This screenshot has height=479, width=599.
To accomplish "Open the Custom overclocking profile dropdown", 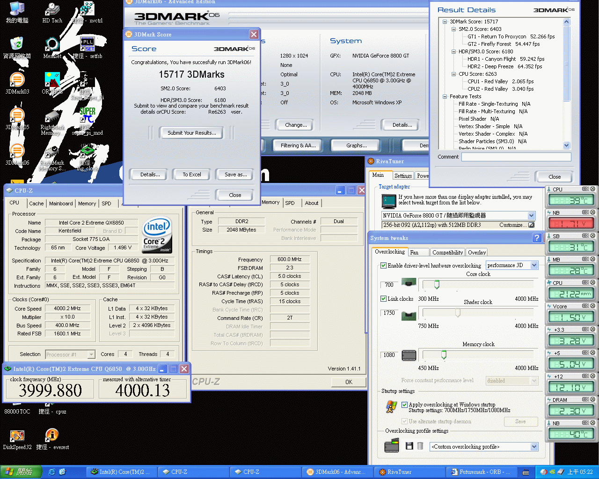I will click(x=533, y=447).
